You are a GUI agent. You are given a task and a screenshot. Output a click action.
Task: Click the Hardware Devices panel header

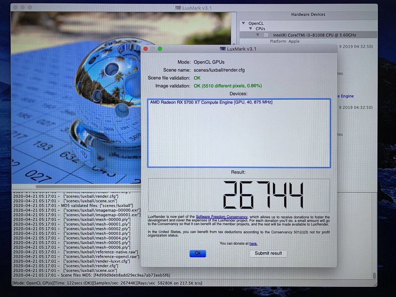click(308, 14)
